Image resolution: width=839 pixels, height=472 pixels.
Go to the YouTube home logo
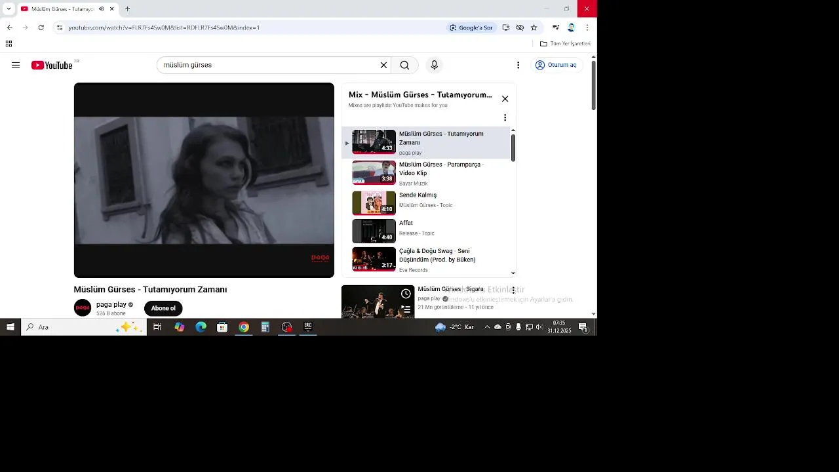[52, 65]
